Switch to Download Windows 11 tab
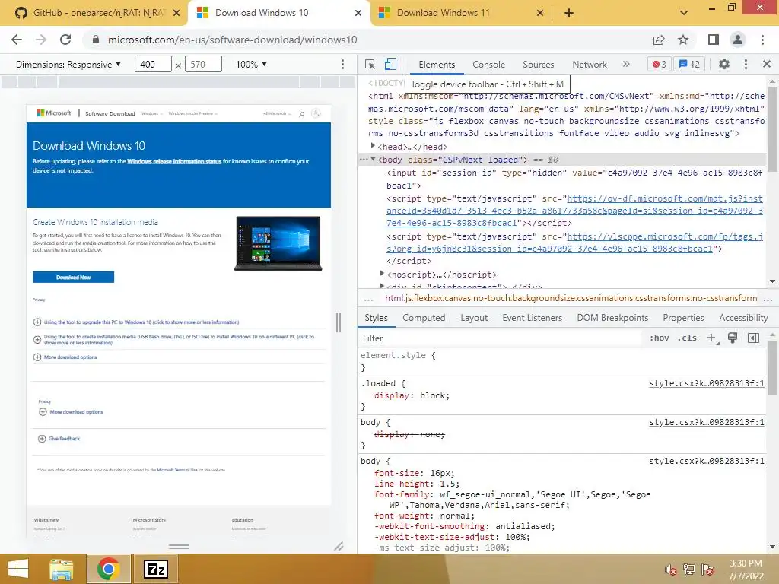Screen dimensions: 779x584 (461, 13)
